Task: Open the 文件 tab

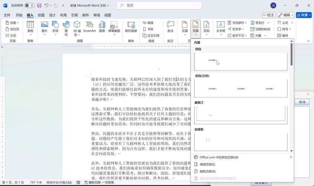Action: tap(7, 15)
